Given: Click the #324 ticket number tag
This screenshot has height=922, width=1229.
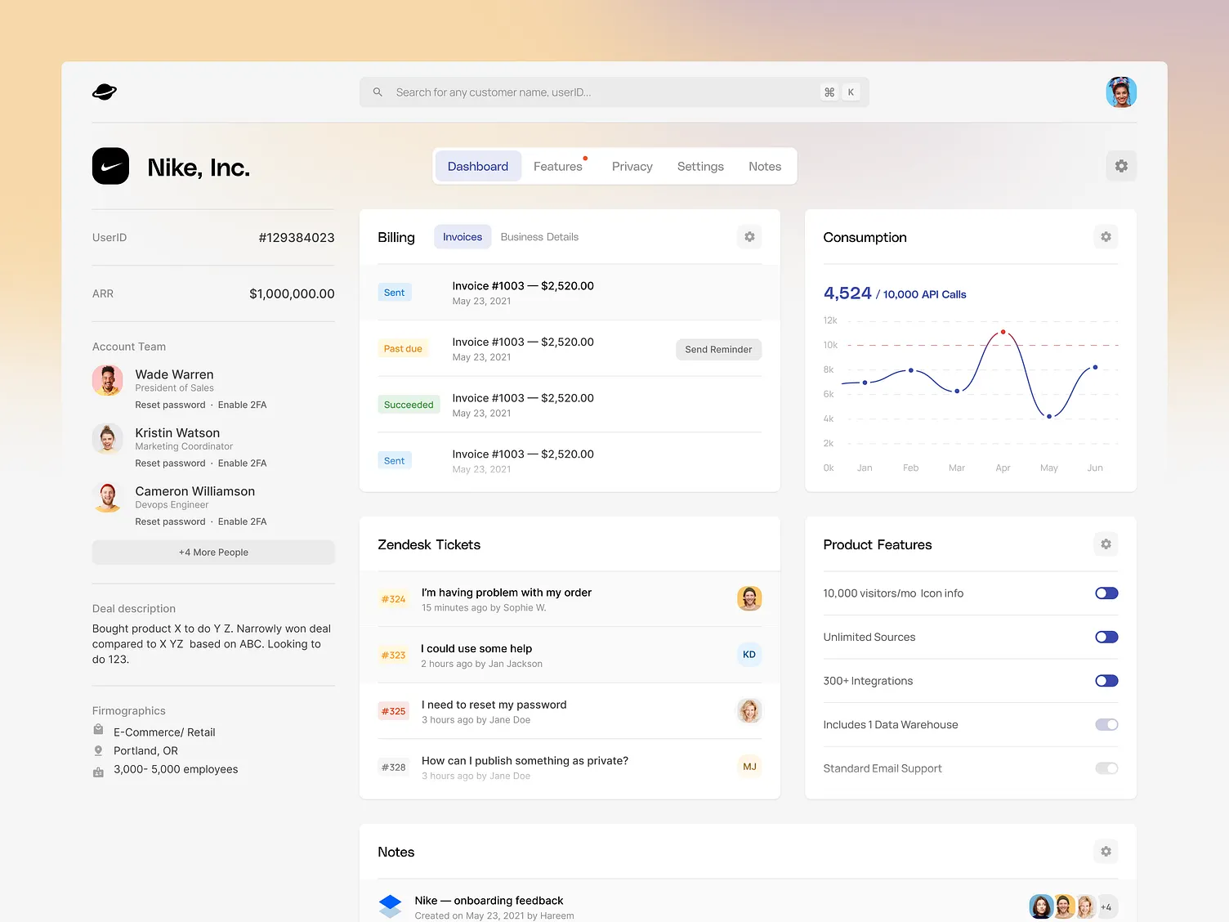Looking at the screenshot, I should (393, 599).
